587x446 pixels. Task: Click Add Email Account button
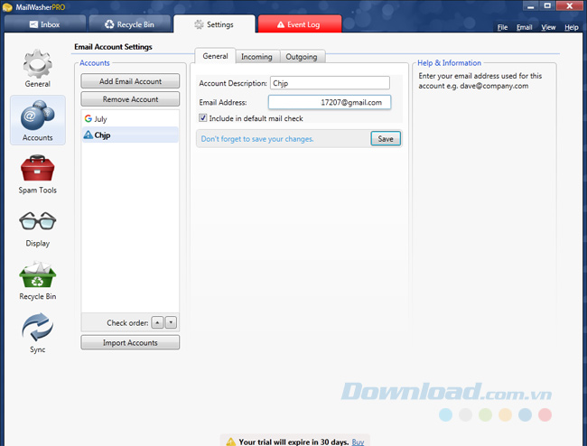(x=130, y=81)
